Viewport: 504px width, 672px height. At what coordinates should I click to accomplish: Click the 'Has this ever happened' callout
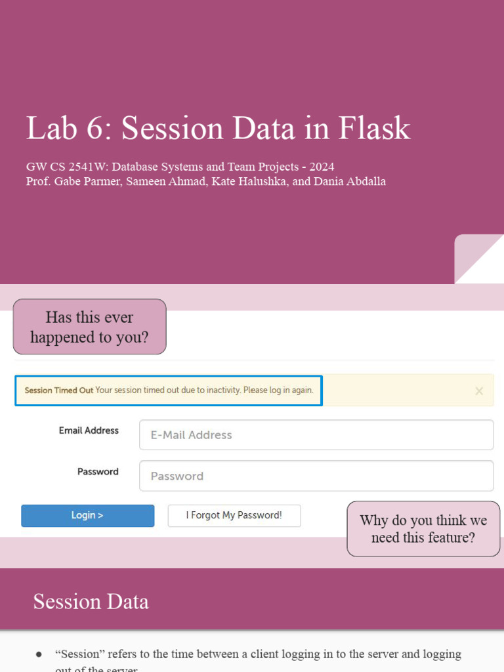(x=90, y=327)
